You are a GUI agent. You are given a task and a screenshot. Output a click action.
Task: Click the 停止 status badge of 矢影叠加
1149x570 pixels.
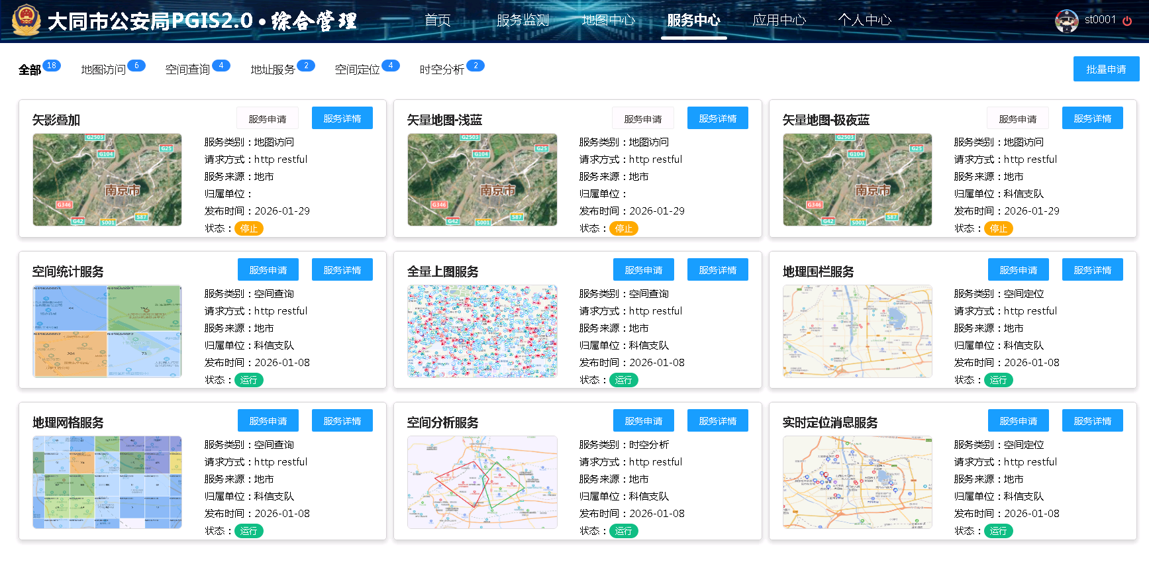point(249,228)
